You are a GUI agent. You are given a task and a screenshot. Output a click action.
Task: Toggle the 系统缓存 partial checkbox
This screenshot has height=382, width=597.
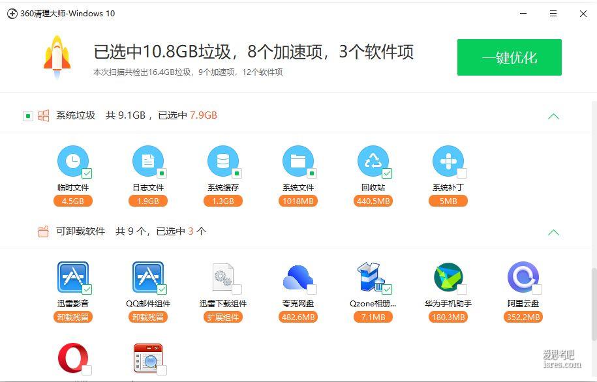click(x=237, y=173)
